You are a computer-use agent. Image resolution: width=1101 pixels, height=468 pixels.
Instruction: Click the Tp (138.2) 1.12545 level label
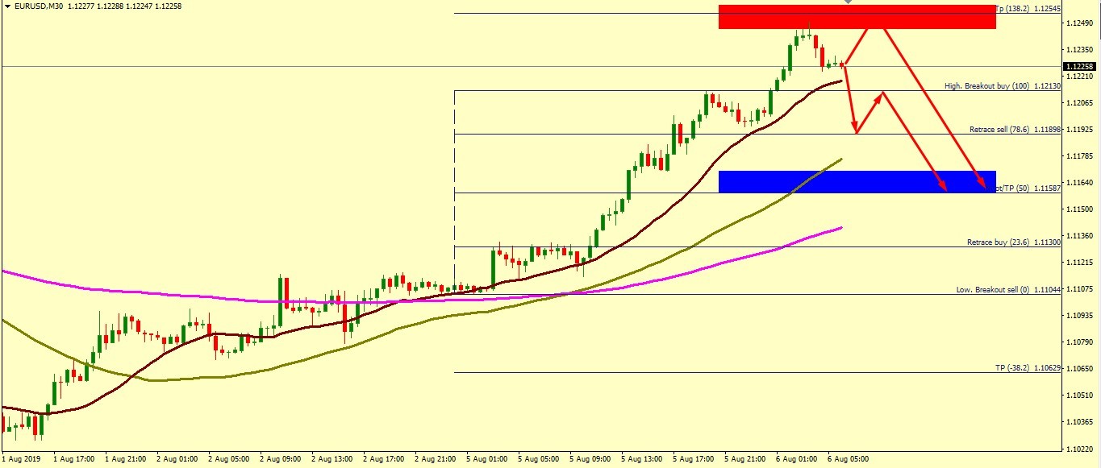click(1028, 9)
